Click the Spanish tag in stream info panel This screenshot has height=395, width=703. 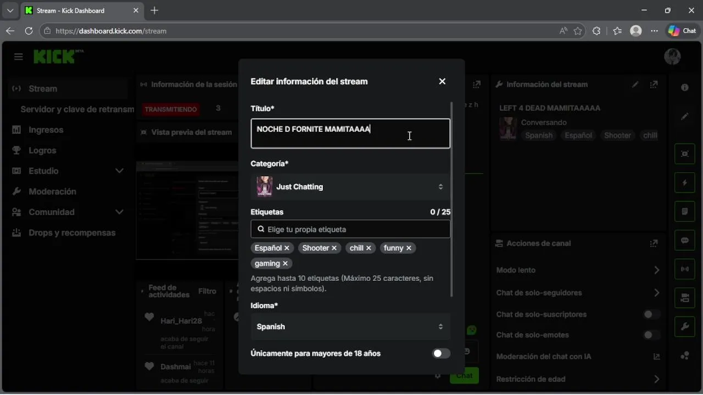click(539, 136)
